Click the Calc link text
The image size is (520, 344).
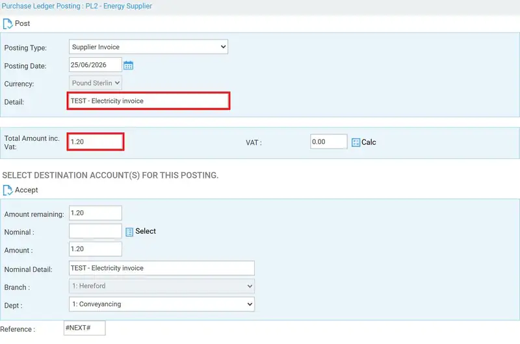coord(369,142)
